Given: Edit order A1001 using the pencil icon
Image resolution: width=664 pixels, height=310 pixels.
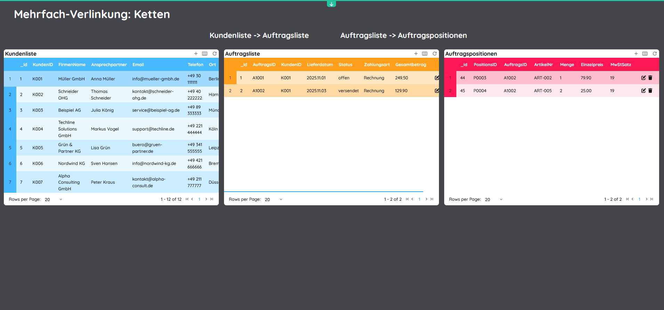Looking at the screenshot, I should point(437,78).
